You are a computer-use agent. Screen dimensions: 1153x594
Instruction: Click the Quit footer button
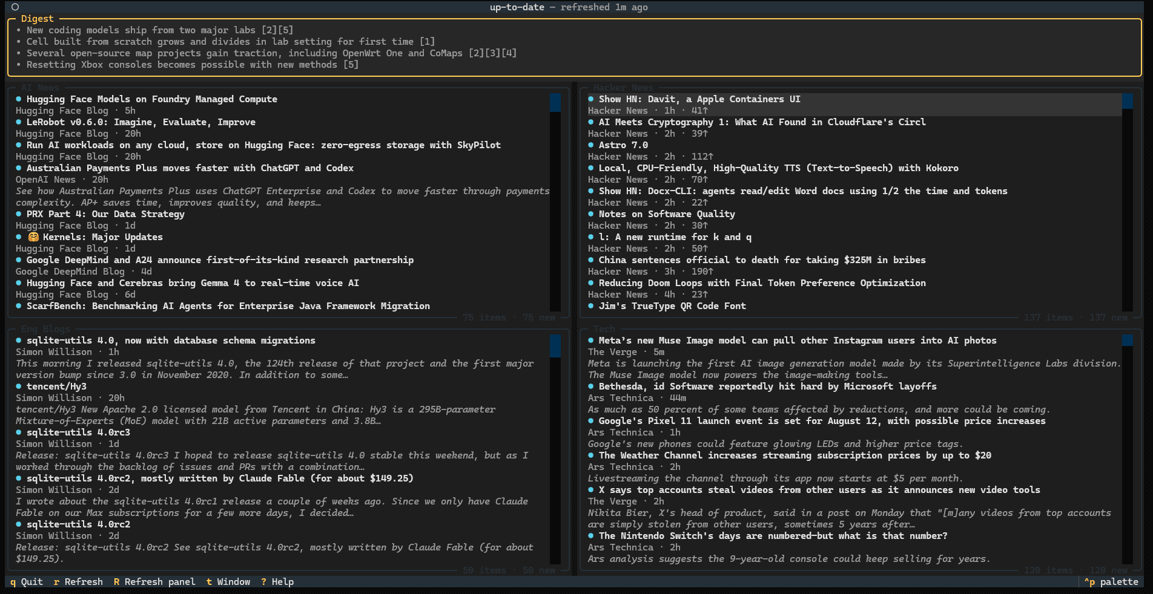[x=27, y=582]
